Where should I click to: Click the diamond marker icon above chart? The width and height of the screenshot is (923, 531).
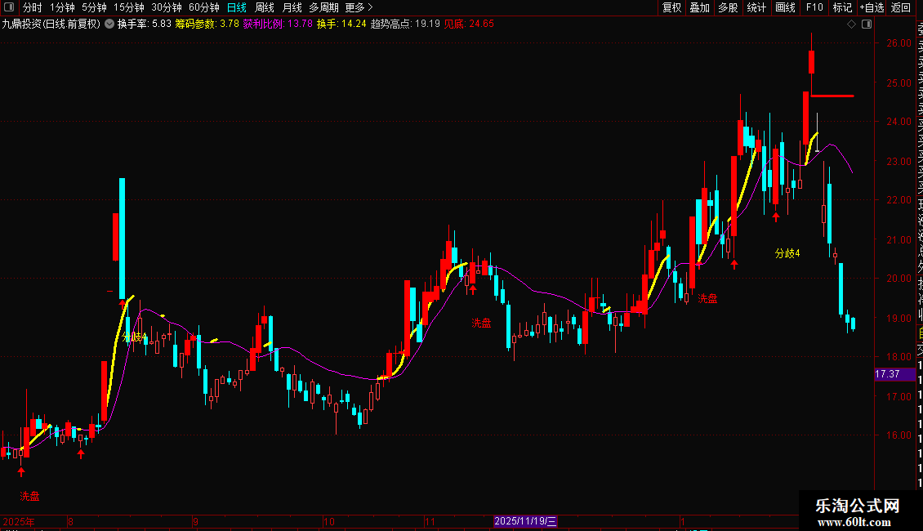851,25
